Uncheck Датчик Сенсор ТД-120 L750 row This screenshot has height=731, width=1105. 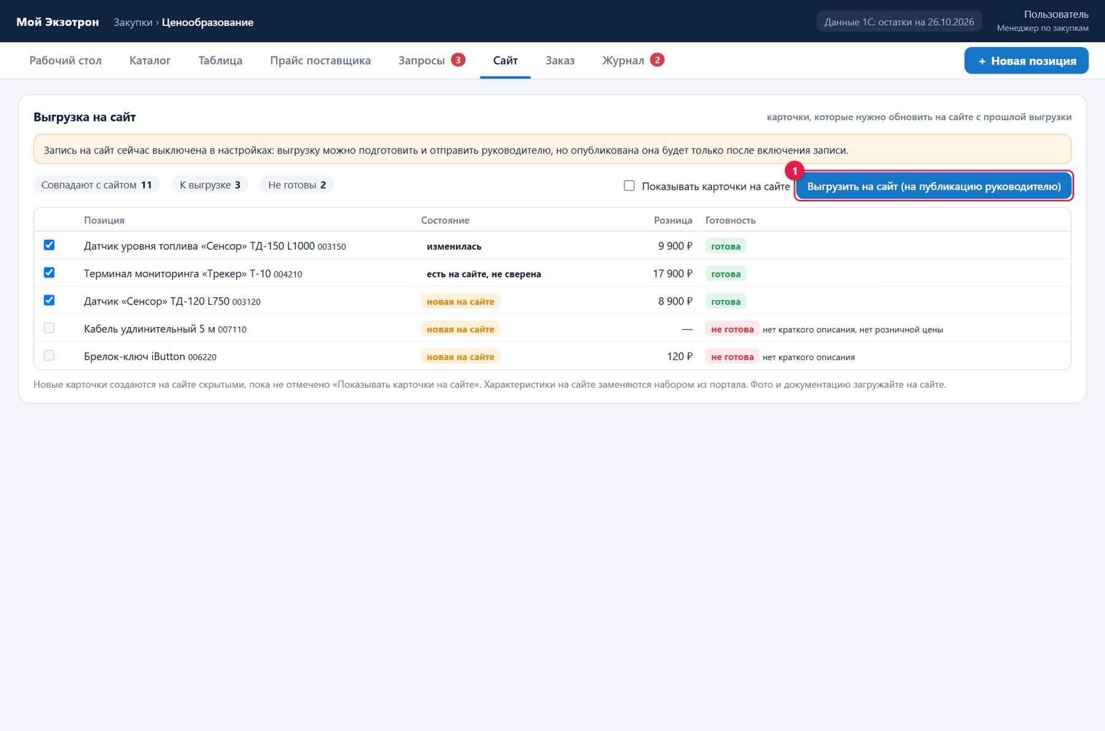tap(49, 300)
